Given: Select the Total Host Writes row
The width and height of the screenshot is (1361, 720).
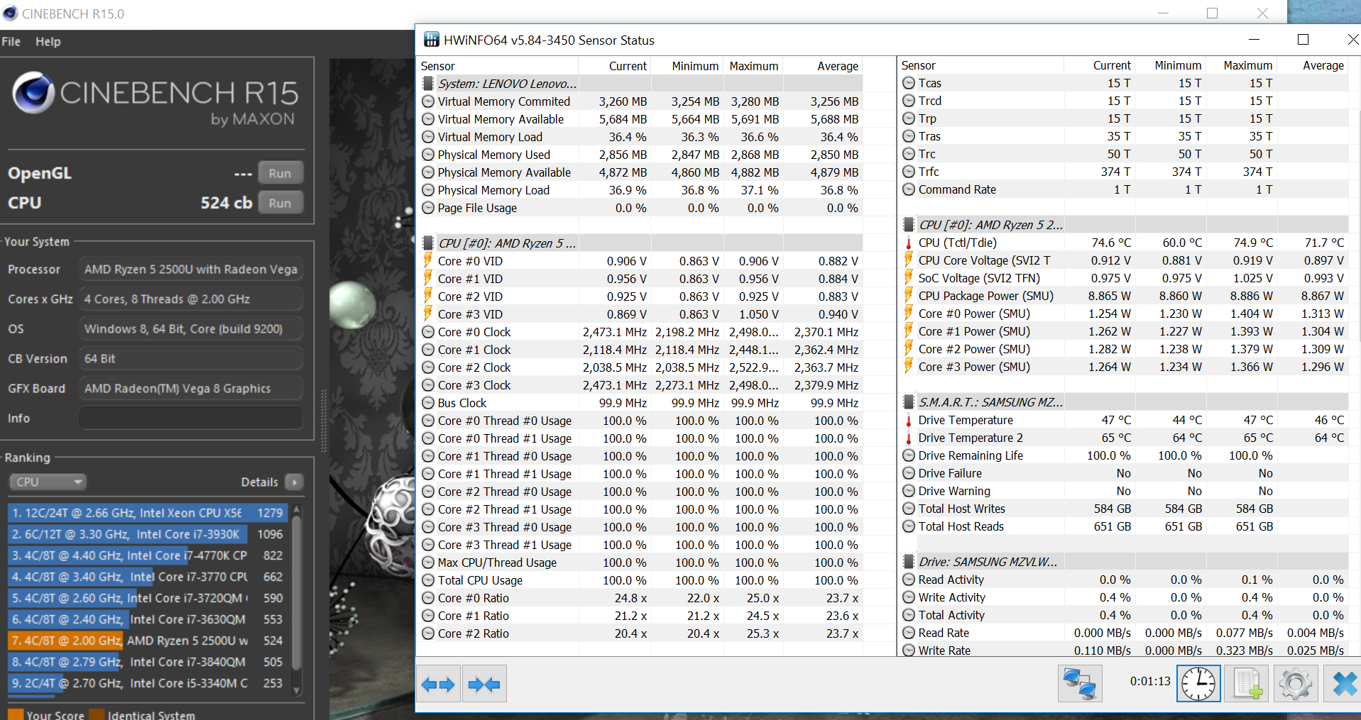Looking at the screenshot, I should click(x=1124, y=509).
